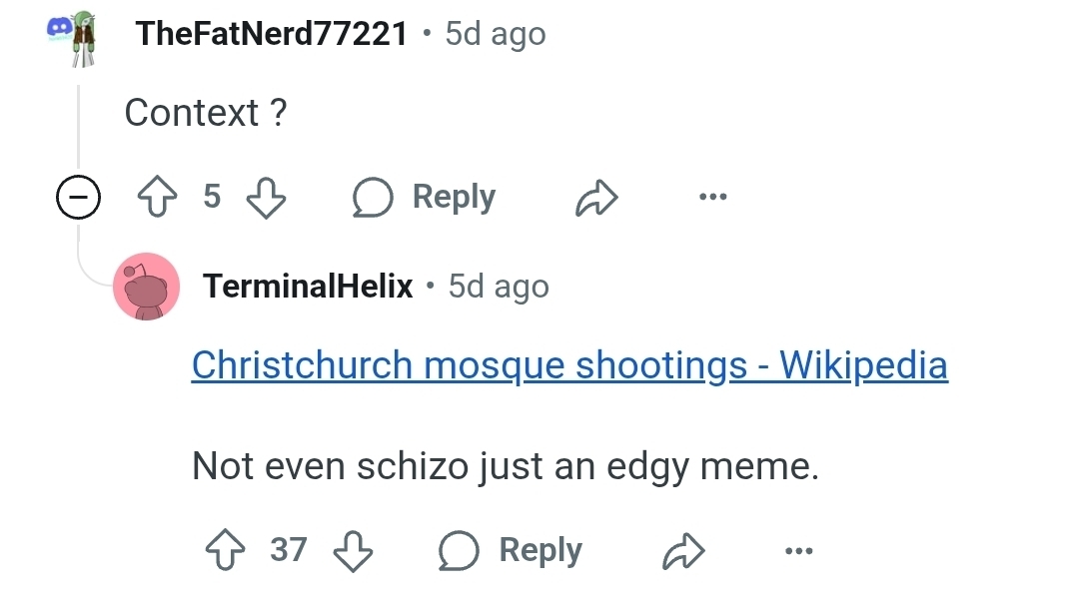The height and width of the screenshot is (616, 1079).
Task: Click '5d ago' timestamp on TerminalHelix's reply
Action: coord(499,288)
